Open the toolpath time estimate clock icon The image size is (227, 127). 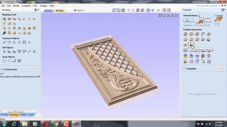pos(192,62)
